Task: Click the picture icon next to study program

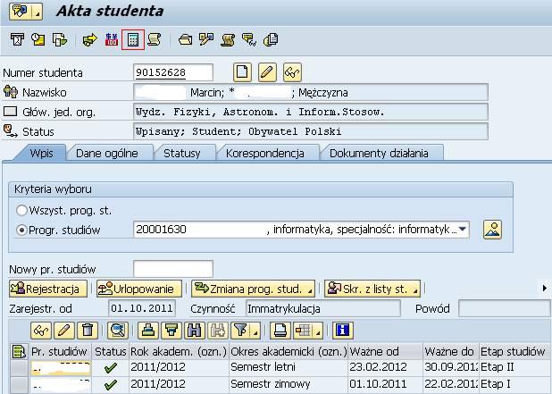Action: [492, 230]
